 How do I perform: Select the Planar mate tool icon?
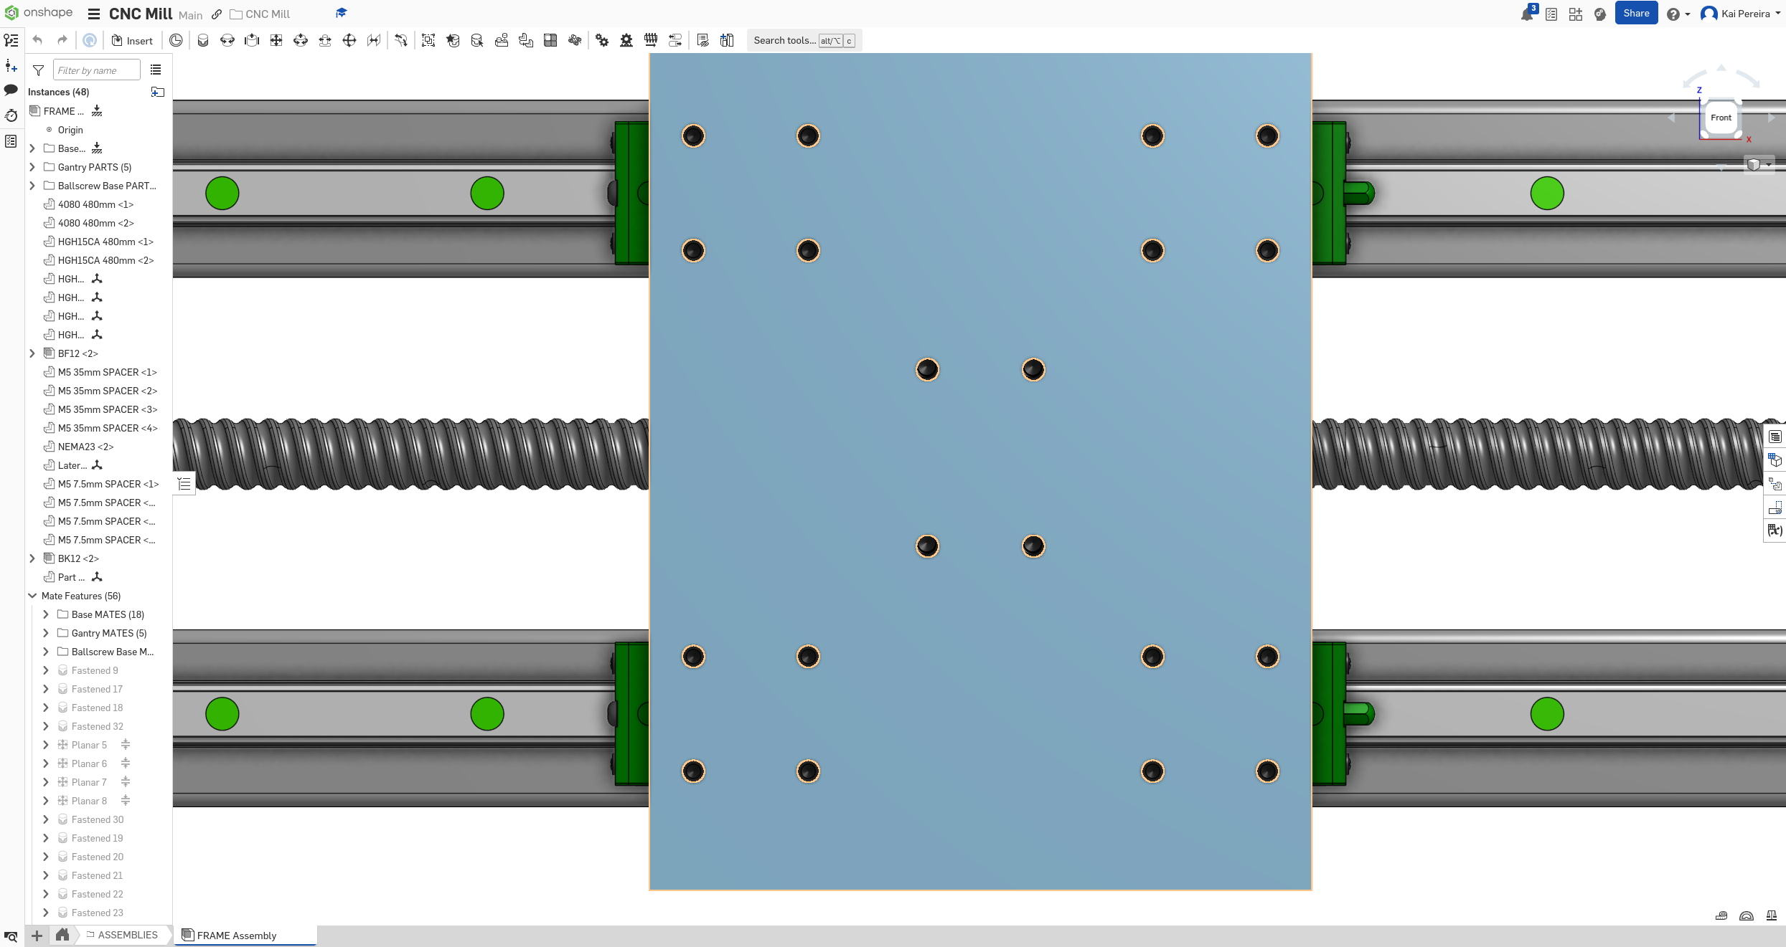pyautogui.click(x=276, y=41)
